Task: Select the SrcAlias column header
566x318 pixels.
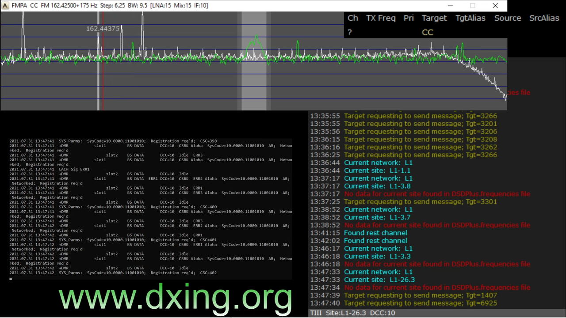Action: click(544, 18)
